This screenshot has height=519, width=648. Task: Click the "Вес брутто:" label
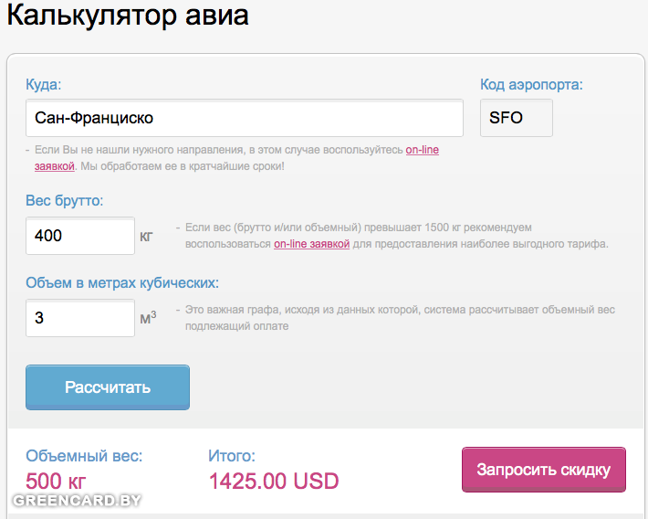tap(65, 201)
